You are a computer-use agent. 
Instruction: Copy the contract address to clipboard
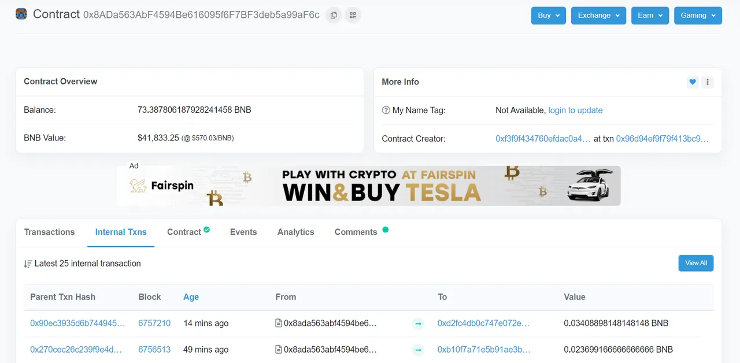[334, 15]
